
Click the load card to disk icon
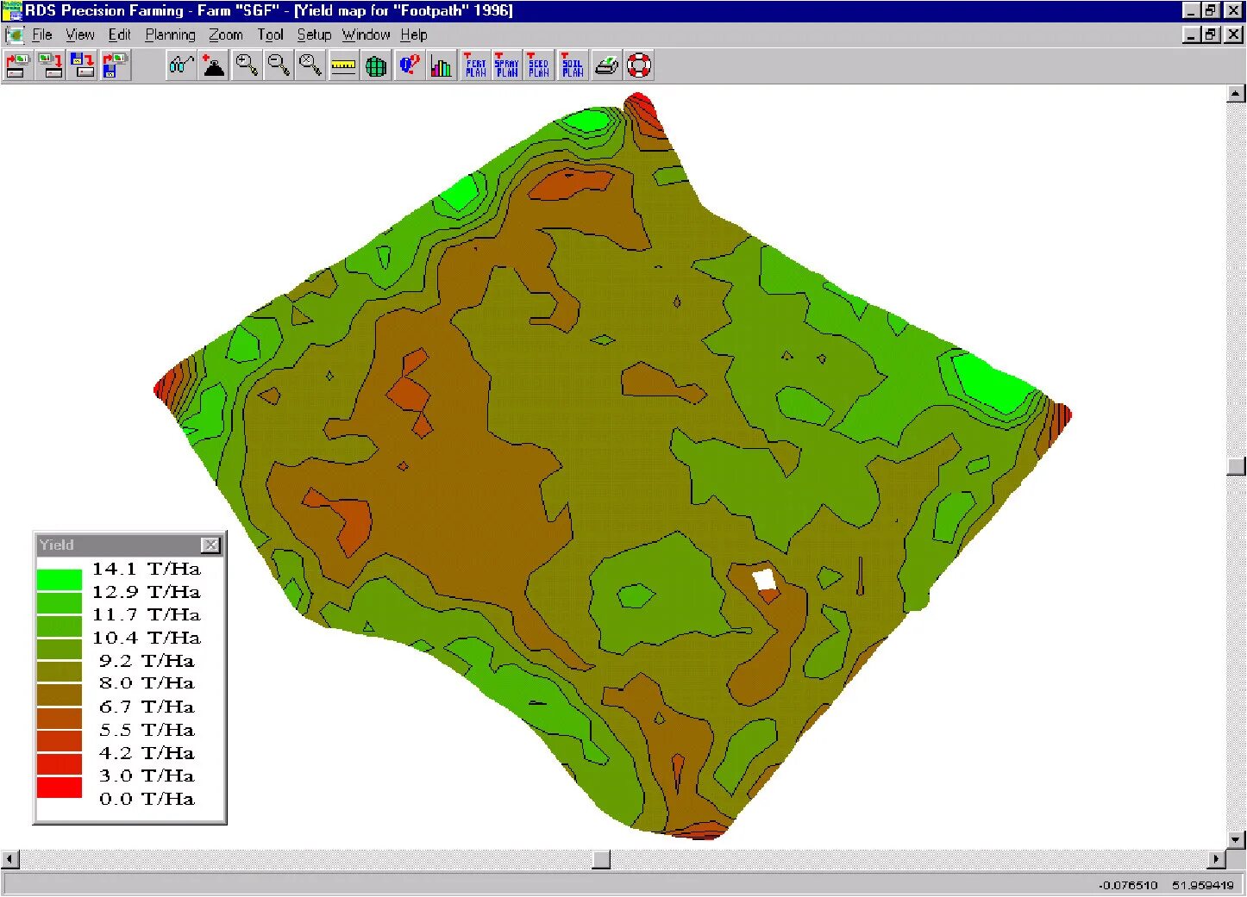116,65
